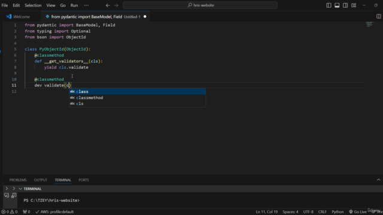
Task: Change indentation via Spaces: 4
Action: coord(290,212)
